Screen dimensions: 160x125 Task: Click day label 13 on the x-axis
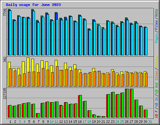(66, 122)
